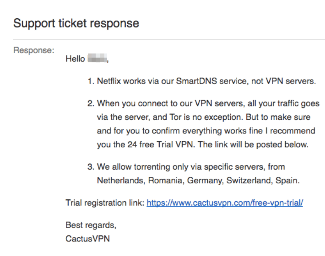
Task: Click the Response label
Action: [34, 50]
